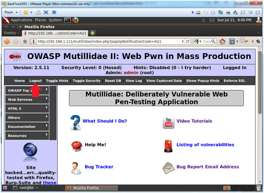Open View Log
The width and height of the screenshot is (264, 193).
point(134,81)
